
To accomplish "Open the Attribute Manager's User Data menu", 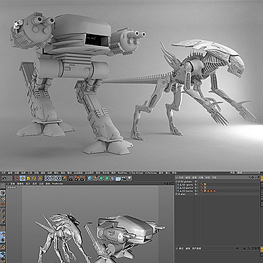I will (x=197, y=249).
